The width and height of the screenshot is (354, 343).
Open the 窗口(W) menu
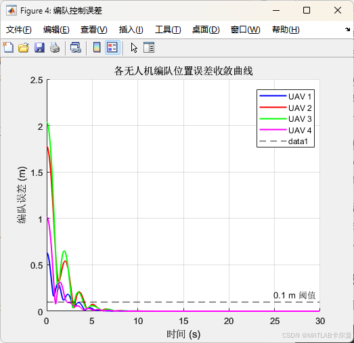pyautogui.click(x=246, y=30)
